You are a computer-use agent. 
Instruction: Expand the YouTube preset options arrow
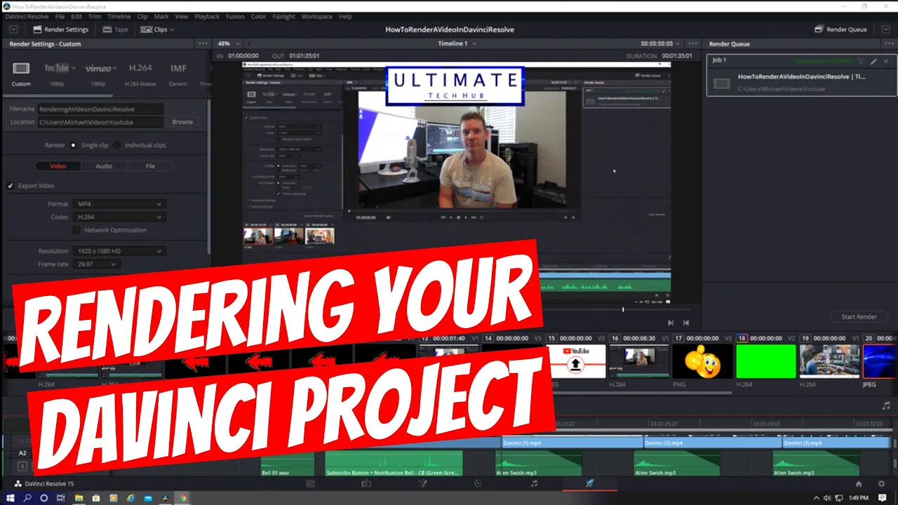point(74,68)
